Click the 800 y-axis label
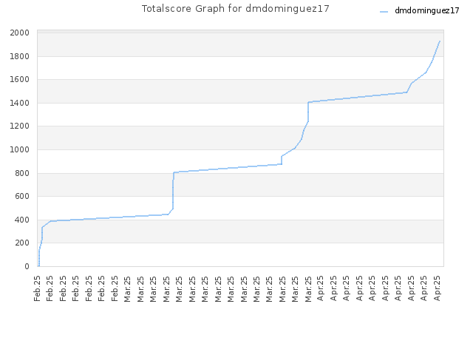 [x=22, y=173]
